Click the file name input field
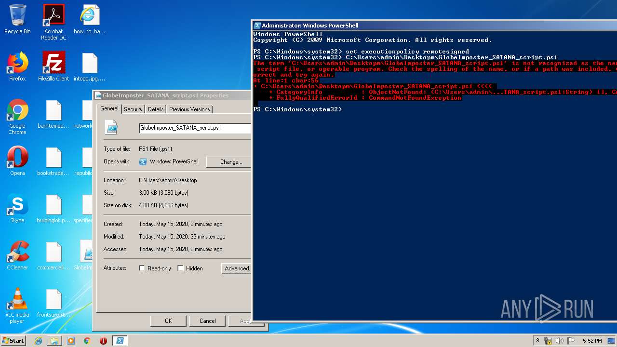 [x=195, y=128]
